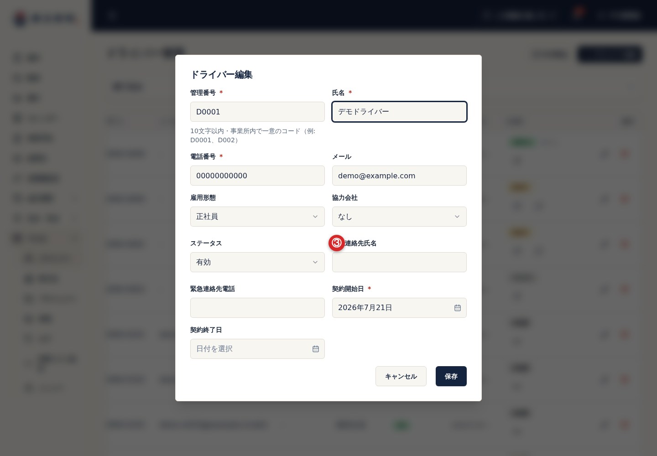This screenshot has height=456, width=657.
Task: Click the 契約開始日 field label
Action: [348, 289]
